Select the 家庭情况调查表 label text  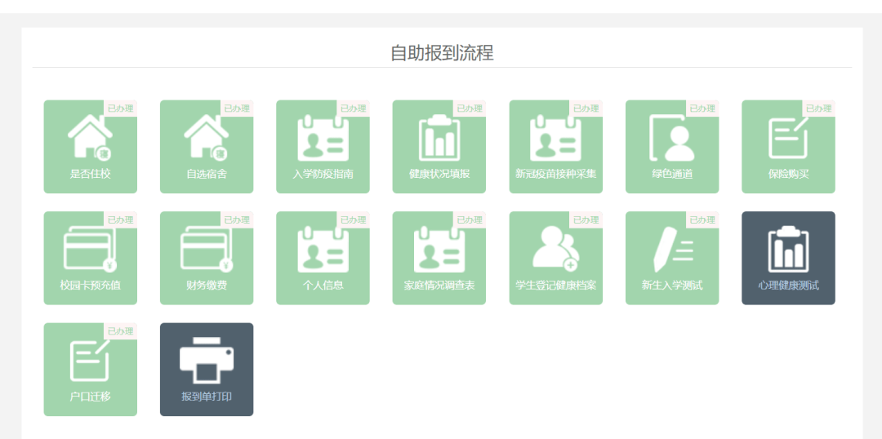[x=439, y=286]
